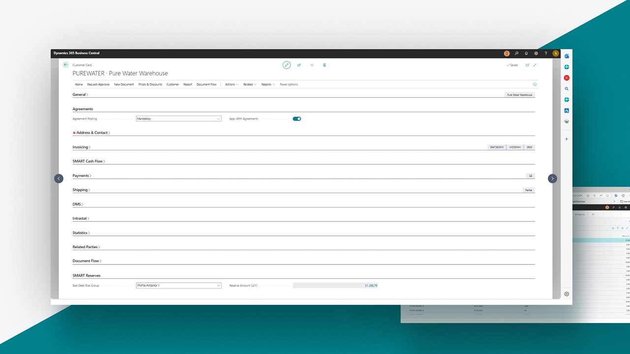Click the Reserve Amount (LCY) value field

pyautogui.click(x=336, y=285)
